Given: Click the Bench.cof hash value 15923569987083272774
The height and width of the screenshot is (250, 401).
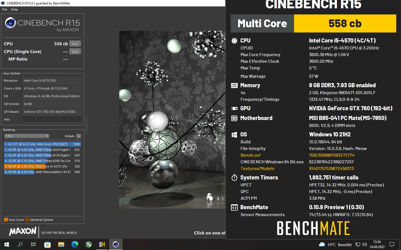Looking at the screenshot, I should tap(332, 155).
